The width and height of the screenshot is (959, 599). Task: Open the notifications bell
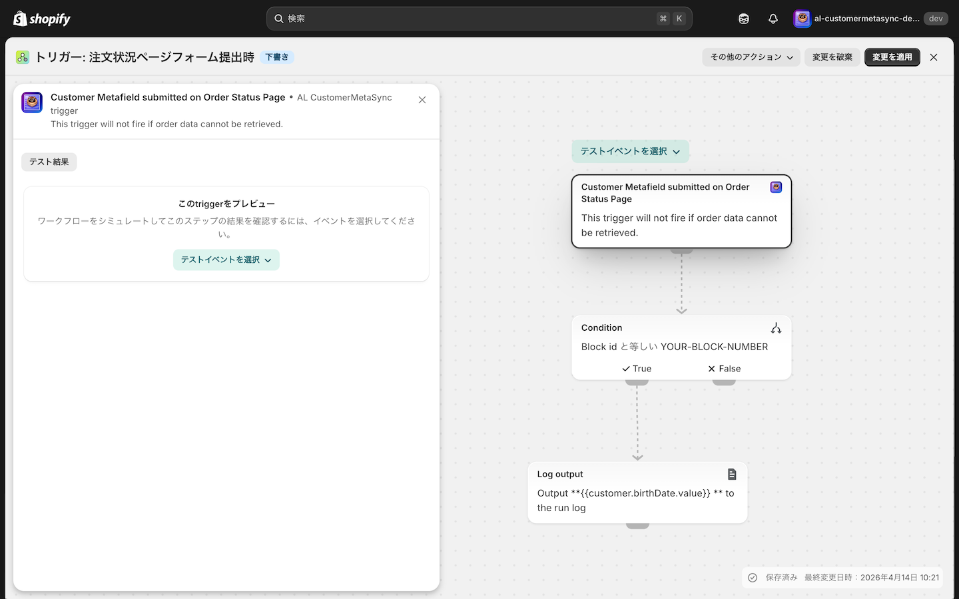[x=773, y=19]
